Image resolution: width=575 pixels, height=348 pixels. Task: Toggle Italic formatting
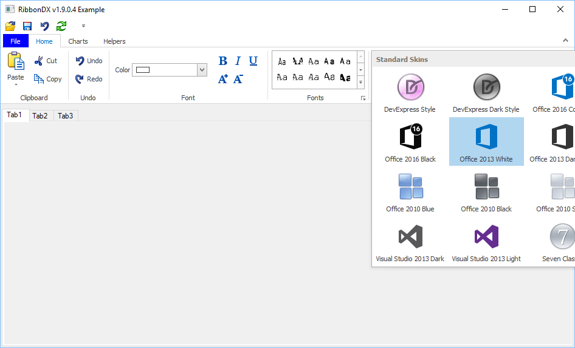pyautogui.click(x=238, y=61)
